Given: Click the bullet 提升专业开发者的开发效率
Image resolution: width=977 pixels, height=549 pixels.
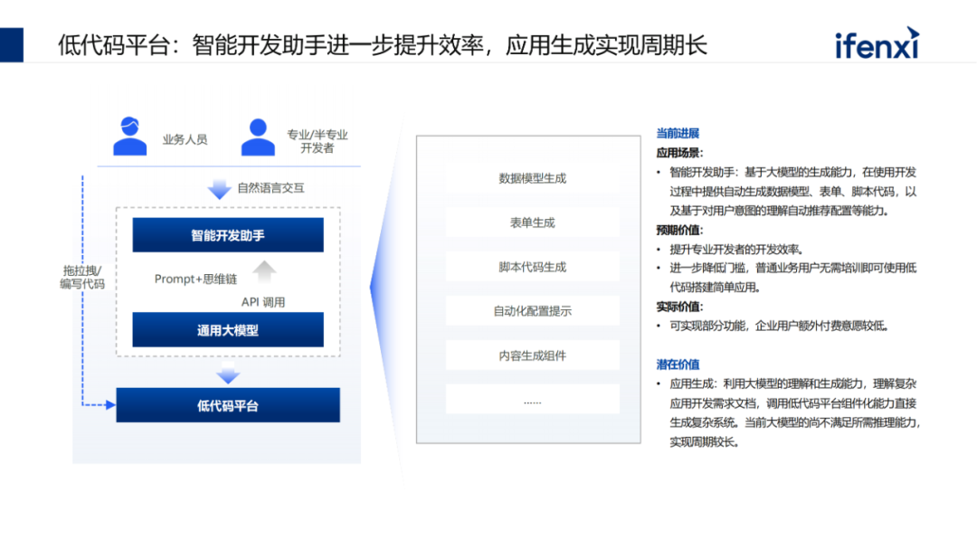Looking at the screenshot, I should click(x=737, y=250).
